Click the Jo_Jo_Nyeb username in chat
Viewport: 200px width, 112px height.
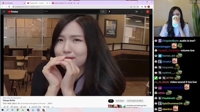(162, 82)
